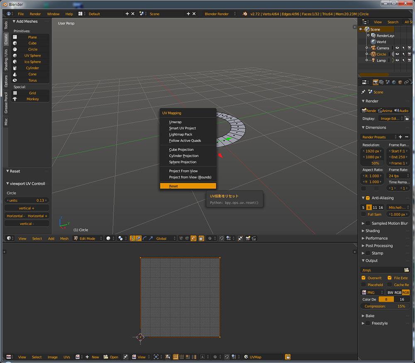Click the Horizontal - button
The height and width of the screenshot is (363, 415).
pyautogui.click(x=16, y=216)
